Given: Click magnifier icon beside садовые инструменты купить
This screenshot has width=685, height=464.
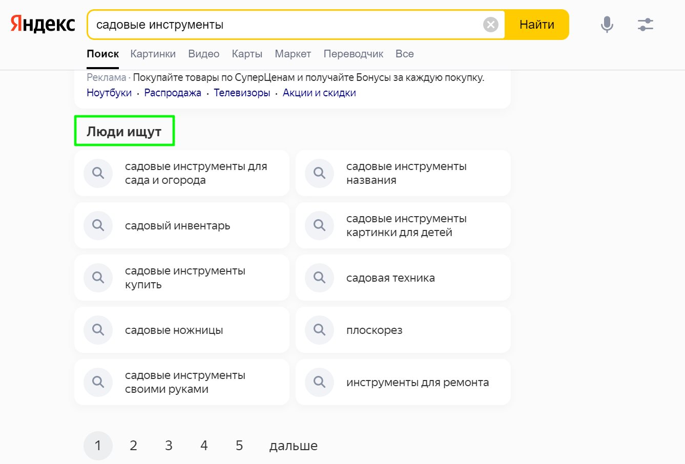Looking at the screenshot, I should coord(98,278).
